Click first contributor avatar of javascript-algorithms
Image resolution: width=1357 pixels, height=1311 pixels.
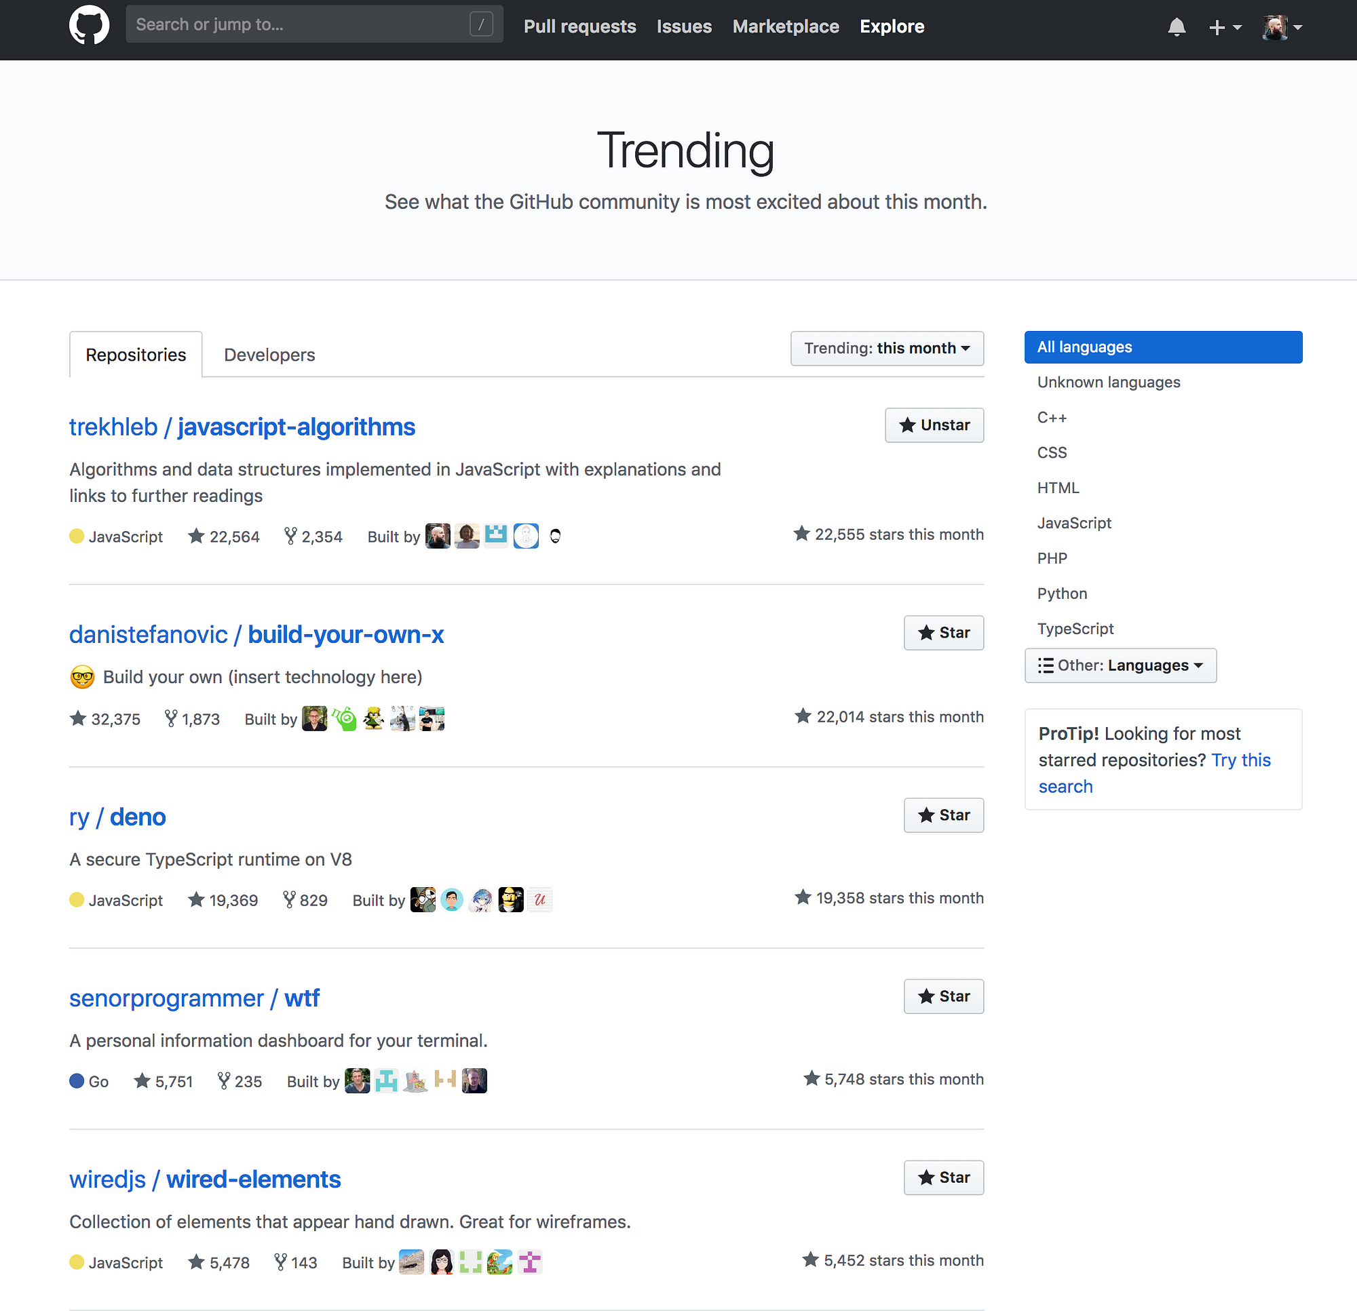[438, 536]
